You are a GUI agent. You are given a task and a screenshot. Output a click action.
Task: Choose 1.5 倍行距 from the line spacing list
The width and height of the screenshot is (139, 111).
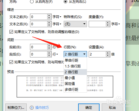click(x=75, y=66)
